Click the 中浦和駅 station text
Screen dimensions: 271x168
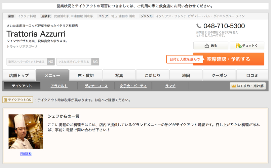[77, 16]
